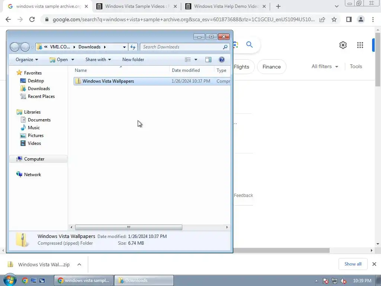This screenshot has height=286, width=381.
Task: Open the view options dropdown arrow
Action: coord(196,60)
